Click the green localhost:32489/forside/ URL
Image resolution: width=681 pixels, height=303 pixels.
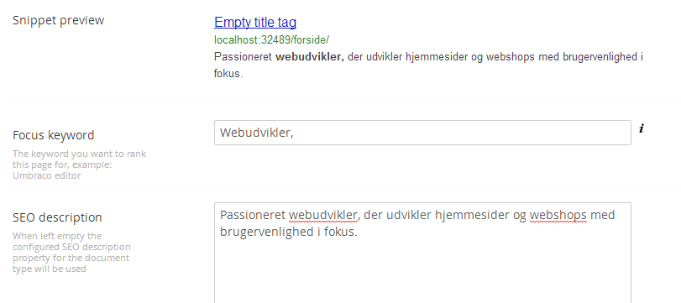point(271,40)
